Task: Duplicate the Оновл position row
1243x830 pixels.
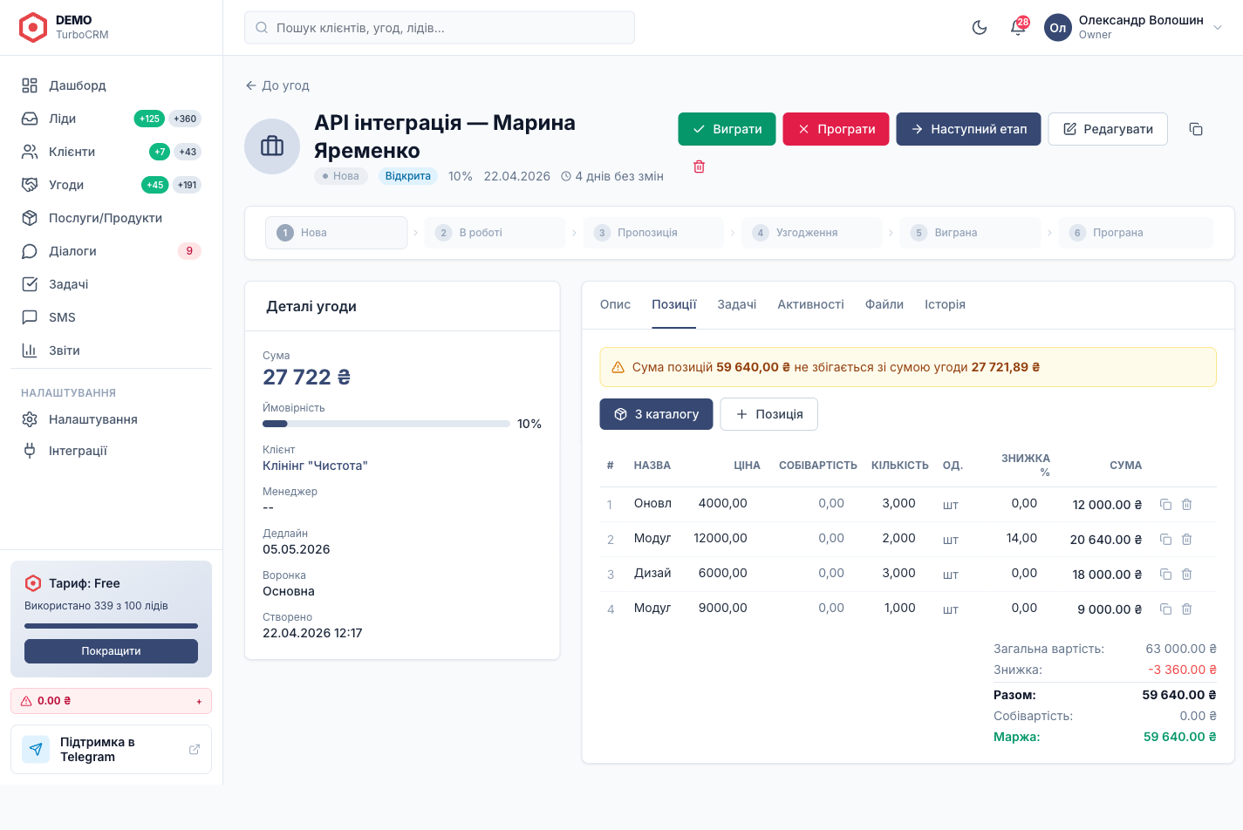Action: click(x=1165, y=504)
